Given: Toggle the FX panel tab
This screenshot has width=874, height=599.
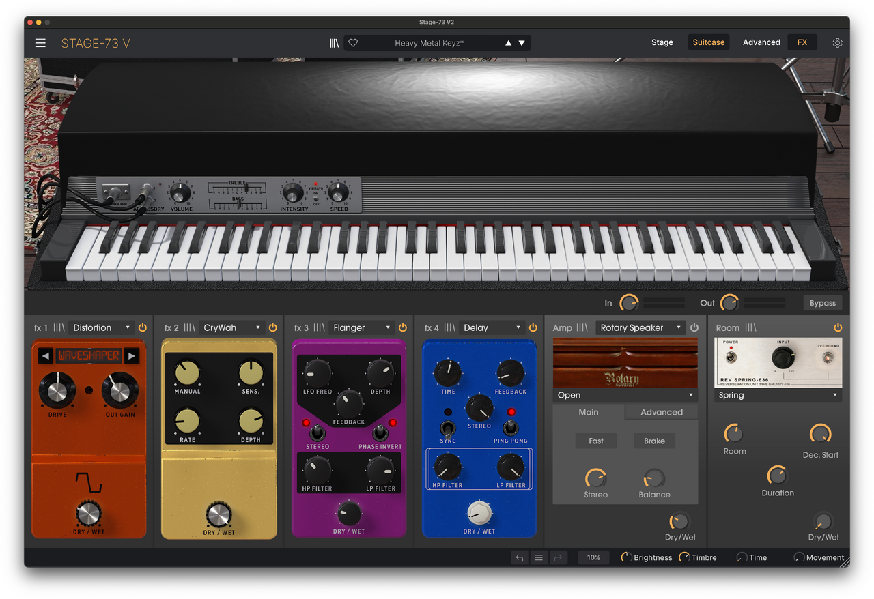Looking at the screenshot, I should click(802, 42).
